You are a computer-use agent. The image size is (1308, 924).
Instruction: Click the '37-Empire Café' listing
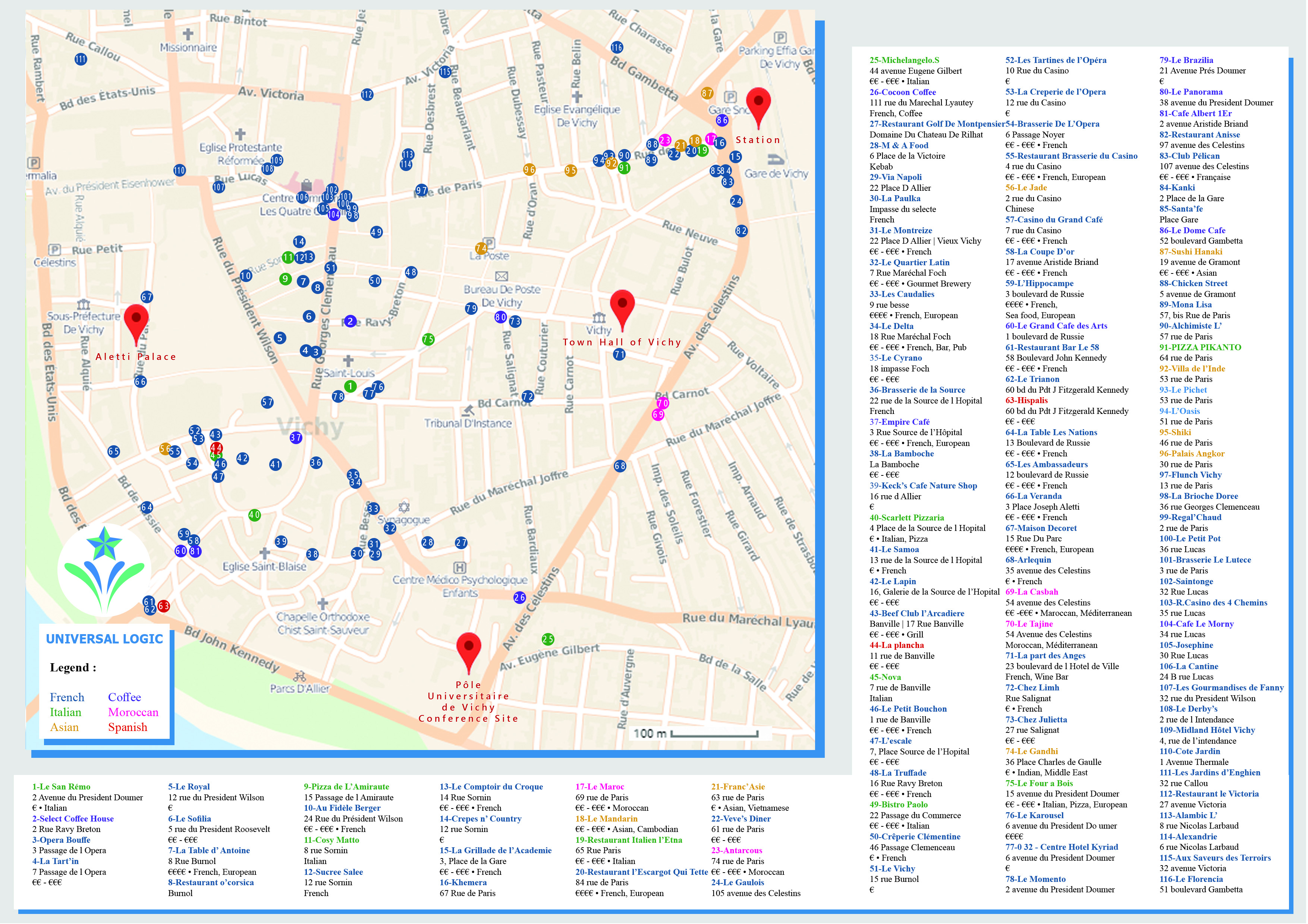(900, 422)
